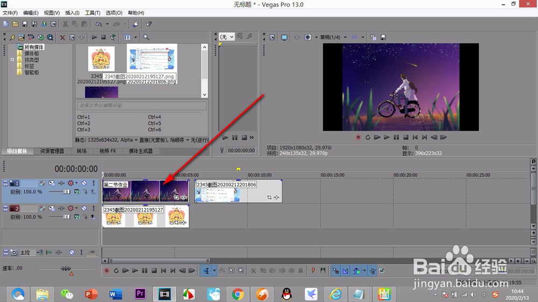Open the 插入(I) menu
This screenshot has height=302, width=538.
coord(73,13)
